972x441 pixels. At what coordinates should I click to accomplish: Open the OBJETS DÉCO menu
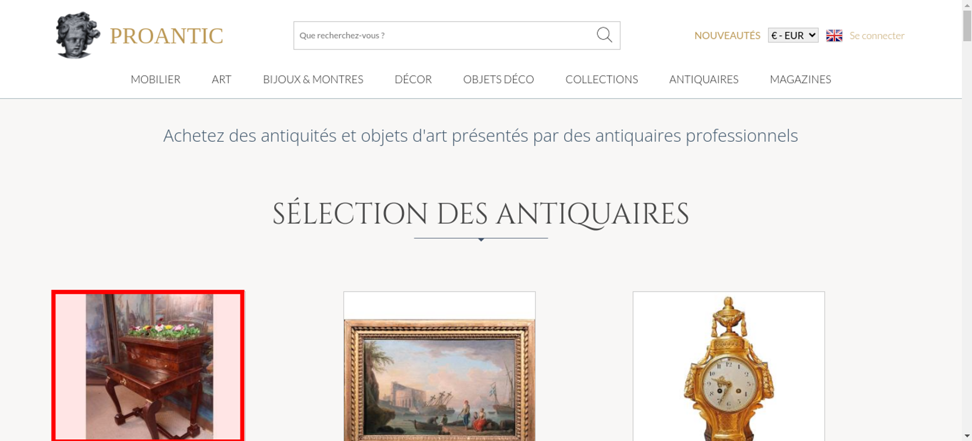tap(499, 79)
